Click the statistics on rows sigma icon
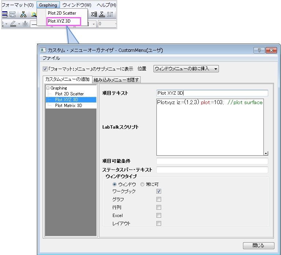This screenshot has width=281, height=255. click(x=102, y=14)
